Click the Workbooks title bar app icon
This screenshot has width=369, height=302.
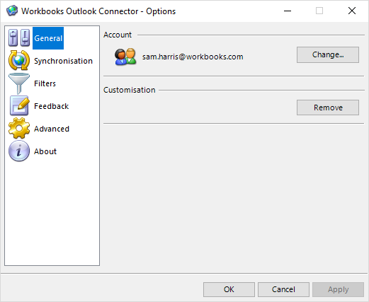12,11
